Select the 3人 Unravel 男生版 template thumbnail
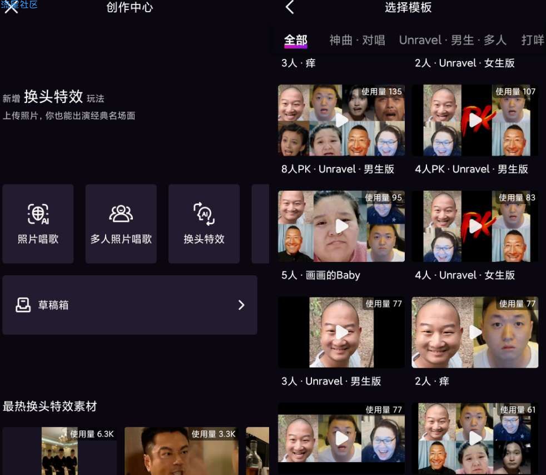546x475 pixels. tap(341, 333)
